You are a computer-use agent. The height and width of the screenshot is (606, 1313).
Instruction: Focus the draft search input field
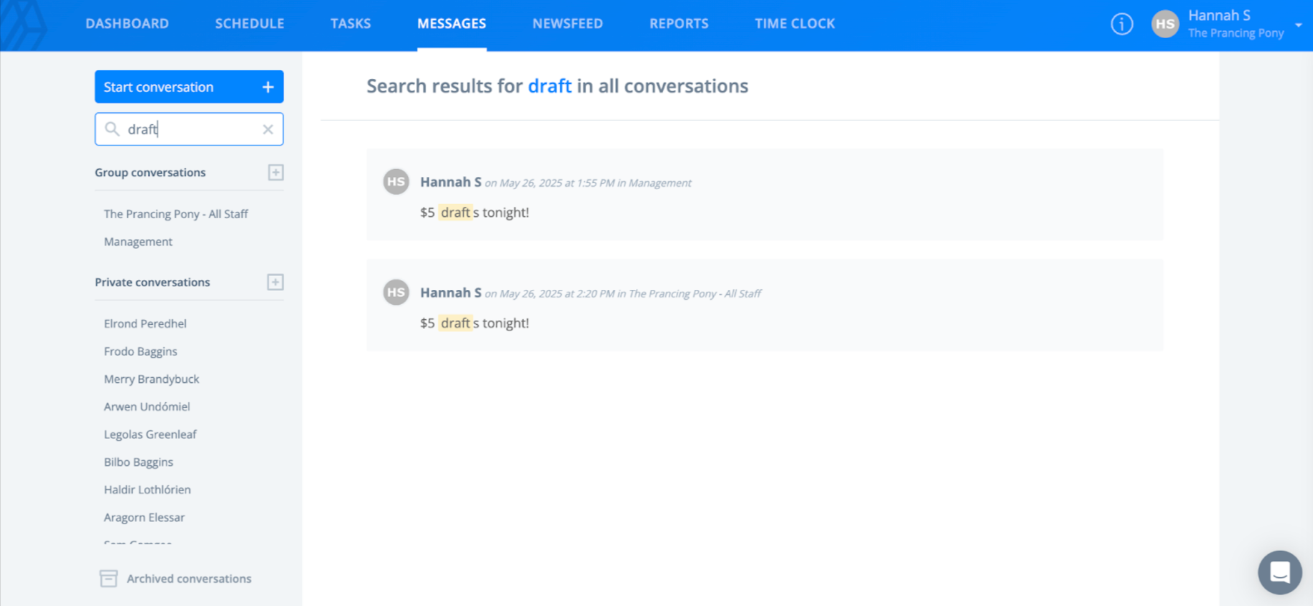(x=190, y=129)
